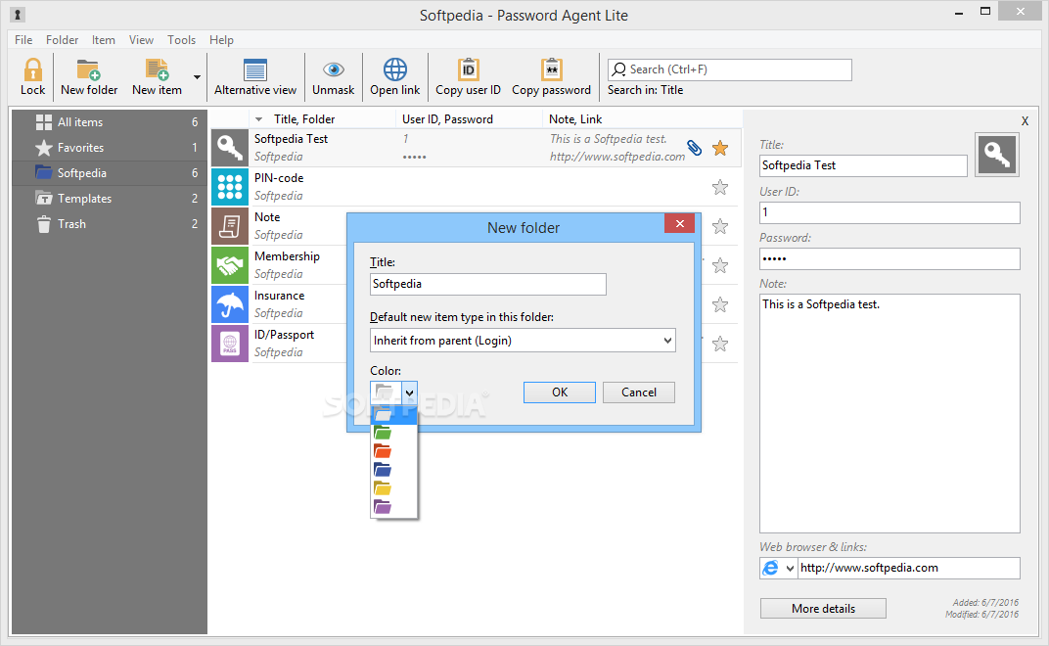Screen dimensions: 1049x646
Task: Switch to Alternative view
Action: [x=254, y=76]
